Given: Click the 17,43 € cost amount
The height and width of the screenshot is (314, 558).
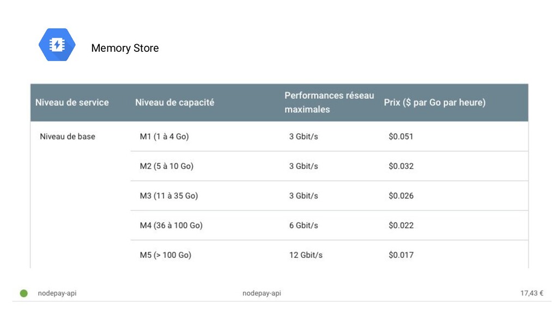Looking at the screenshot, I should coord(531,293).
